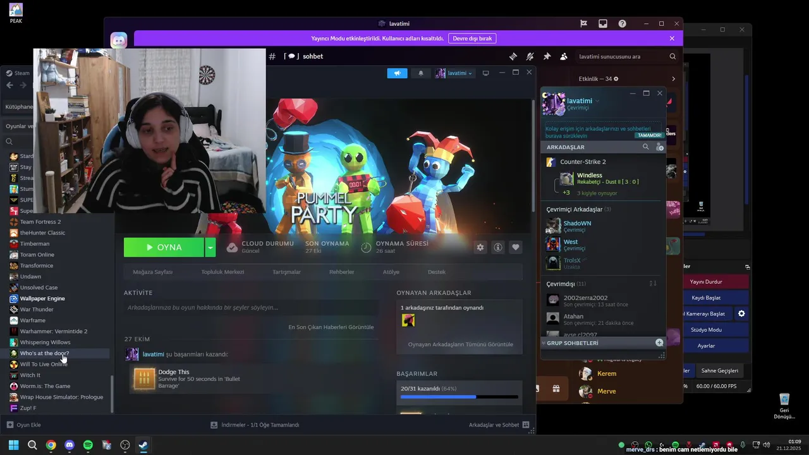The image size is (809, 455).
Task: Open Mağaza Sayfası tab
Action: 153,272
